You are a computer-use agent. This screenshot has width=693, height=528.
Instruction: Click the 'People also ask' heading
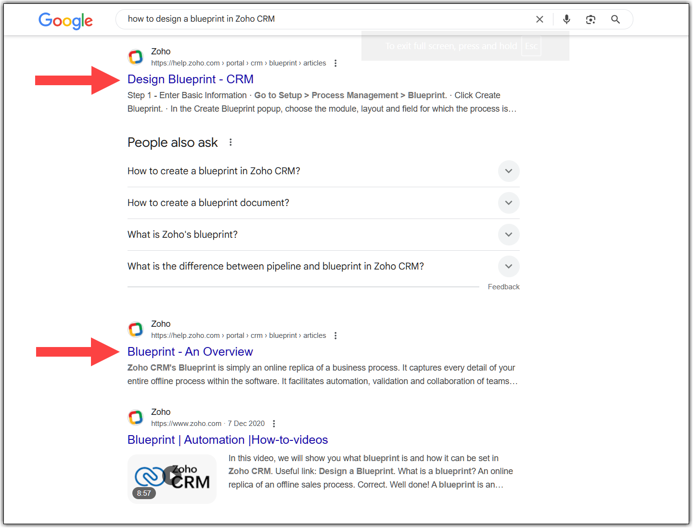point(173,142)
